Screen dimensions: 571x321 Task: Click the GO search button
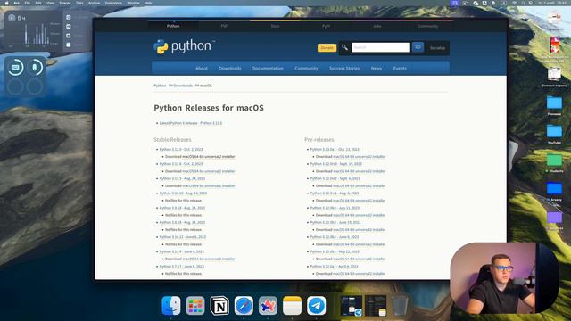tap(418, 47)
